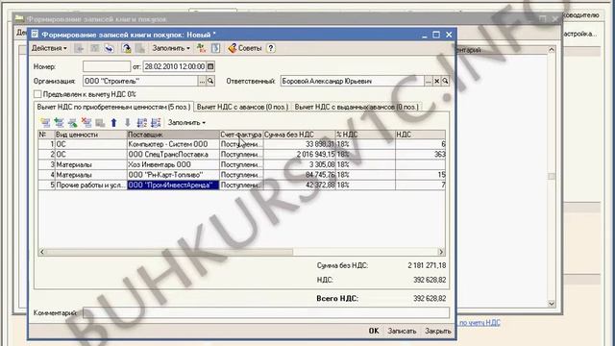Switch to Вычет НДС по приобретенным ценностям tab

point(113,107)
